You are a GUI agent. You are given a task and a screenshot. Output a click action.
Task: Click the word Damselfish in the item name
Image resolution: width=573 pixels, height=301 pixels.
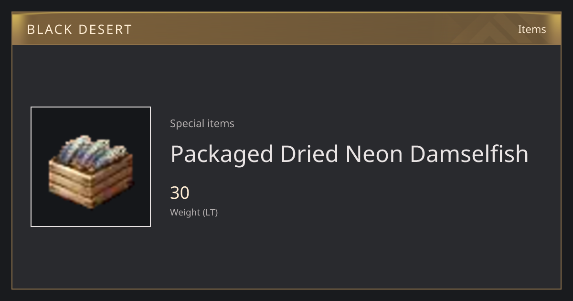click(x=469, y=154)
